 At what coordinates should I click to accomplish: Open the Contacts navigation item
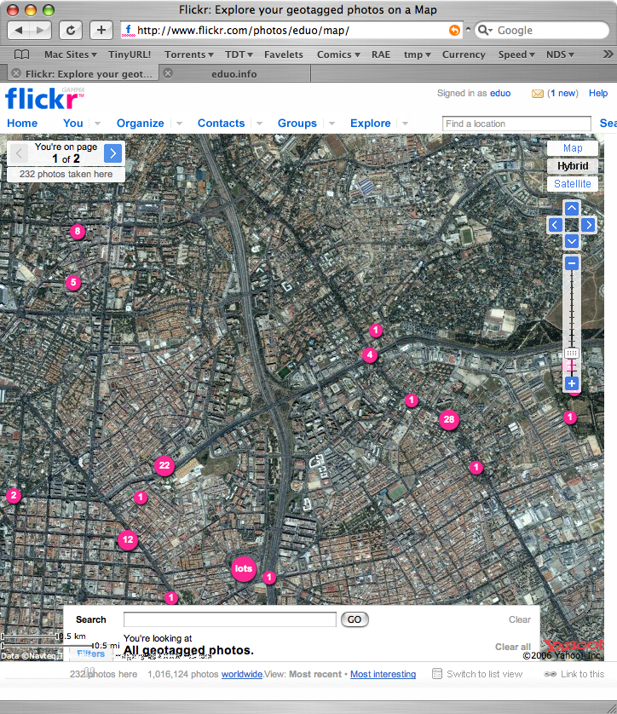(221, 124)
